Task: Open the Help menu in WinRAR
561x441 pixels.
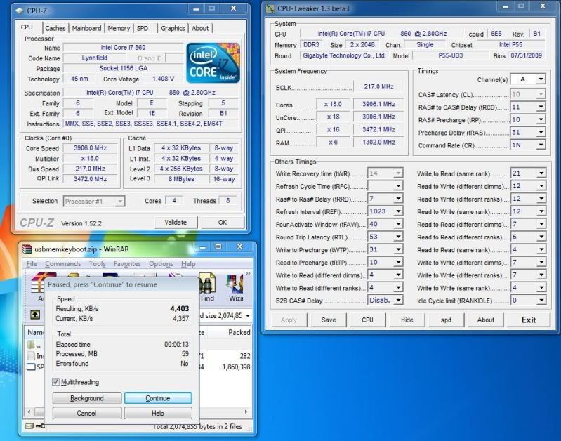Action: tap(188, 264)
